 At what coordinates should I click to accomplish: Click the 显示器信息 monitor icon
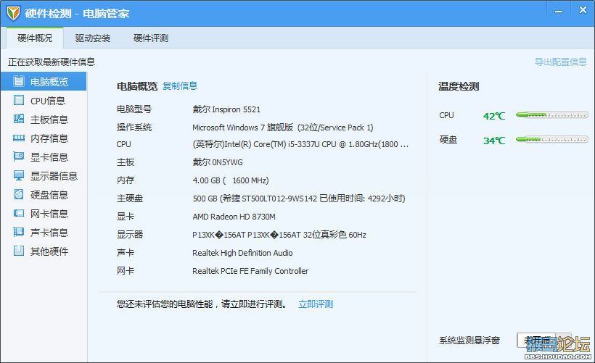[x=19, y=176]
